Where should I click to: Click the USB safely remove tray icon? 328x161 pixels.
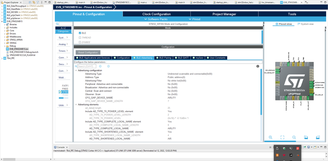click(277, 148)
